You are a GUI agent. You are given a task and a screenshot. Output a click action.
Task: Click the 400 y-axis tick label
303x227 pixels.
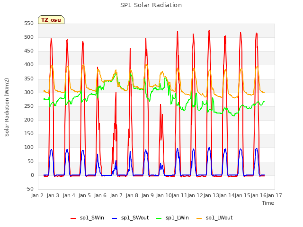click(29, 65)
